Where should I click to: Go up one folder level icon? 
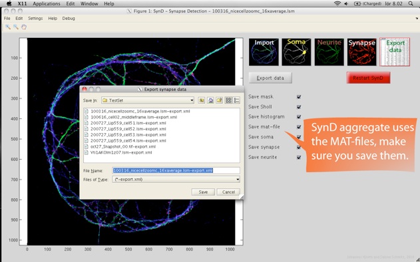click(202, 100)
